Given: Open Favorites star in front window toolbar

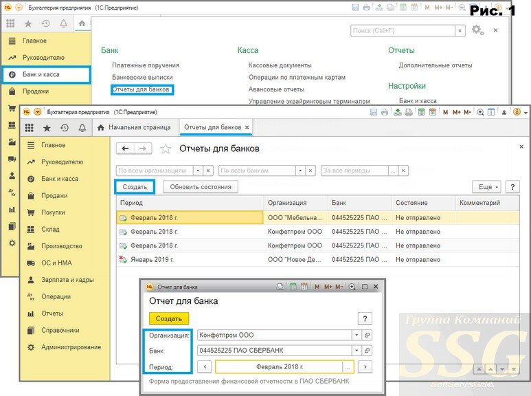Looking at the screenshot, I should pyautogui.click(x=47, y=128).
